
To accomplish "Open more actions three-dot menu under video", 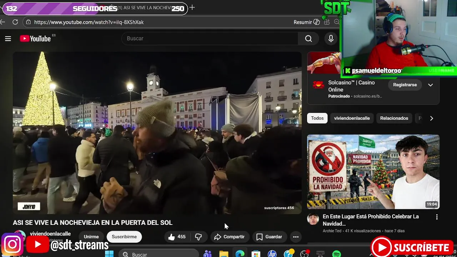I will point(296,237).
